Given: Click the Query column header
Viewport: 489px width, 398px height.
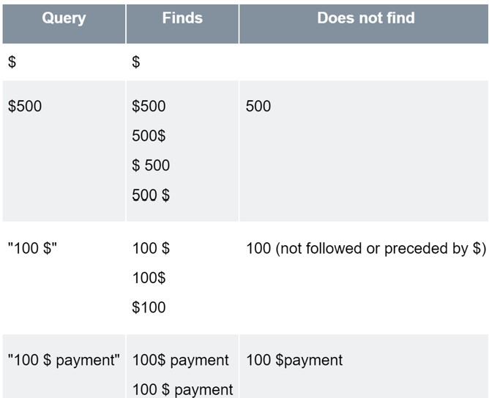Looking at the screenshot, I should coord(63,18).
